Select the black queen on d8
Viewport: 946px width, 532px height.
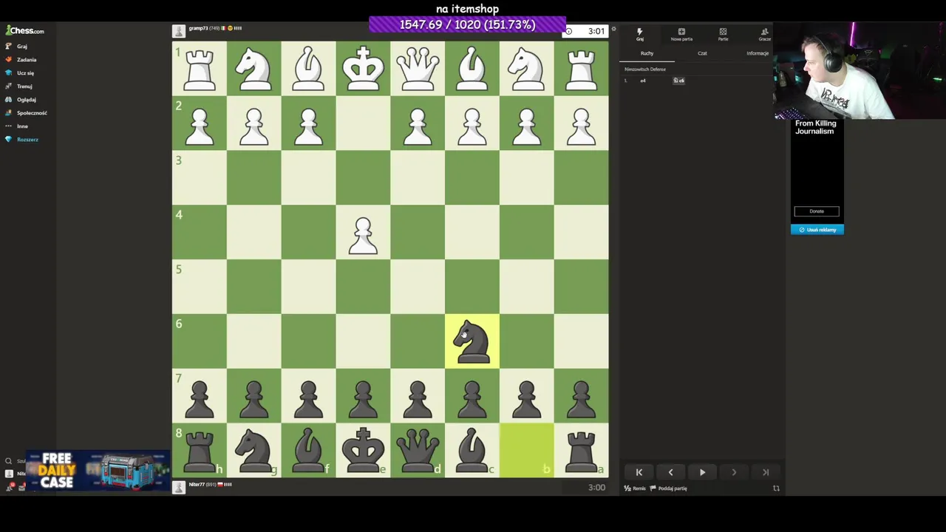pyautogui.click(x=418, y=450)
